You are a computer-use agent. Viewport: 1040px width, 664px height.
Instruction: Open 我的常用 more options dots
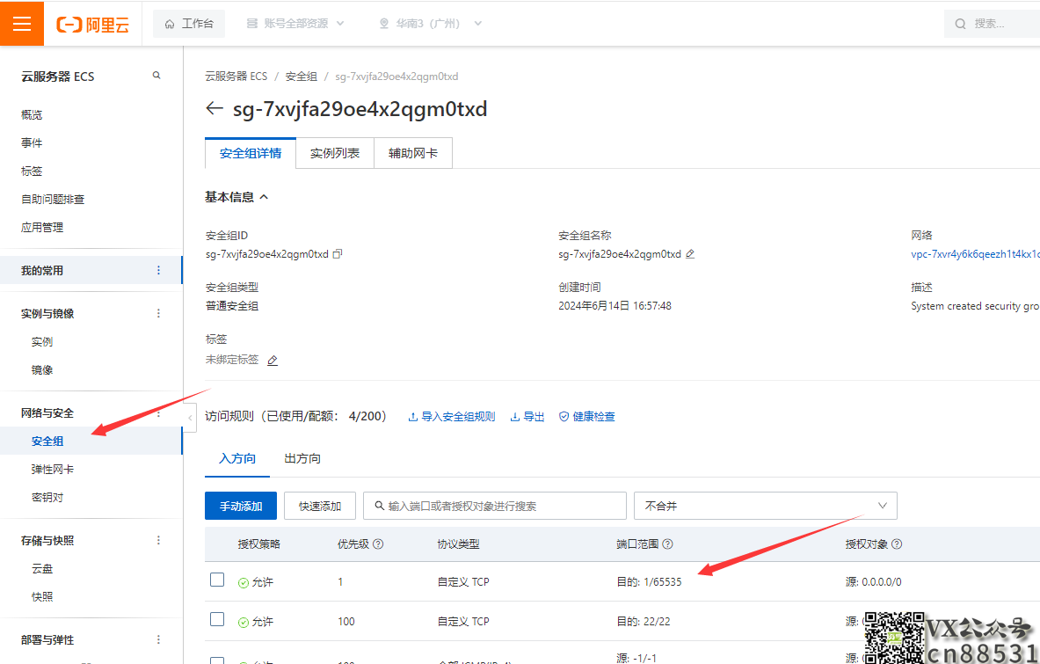158,270
